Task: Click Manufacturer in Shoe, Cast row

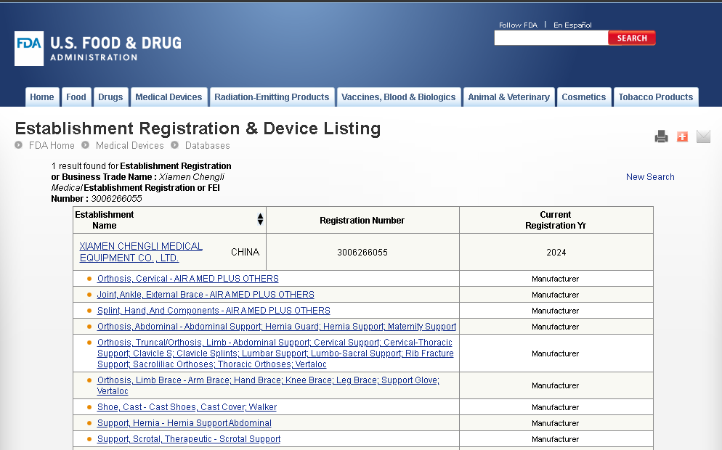Action: pos(556,407)
